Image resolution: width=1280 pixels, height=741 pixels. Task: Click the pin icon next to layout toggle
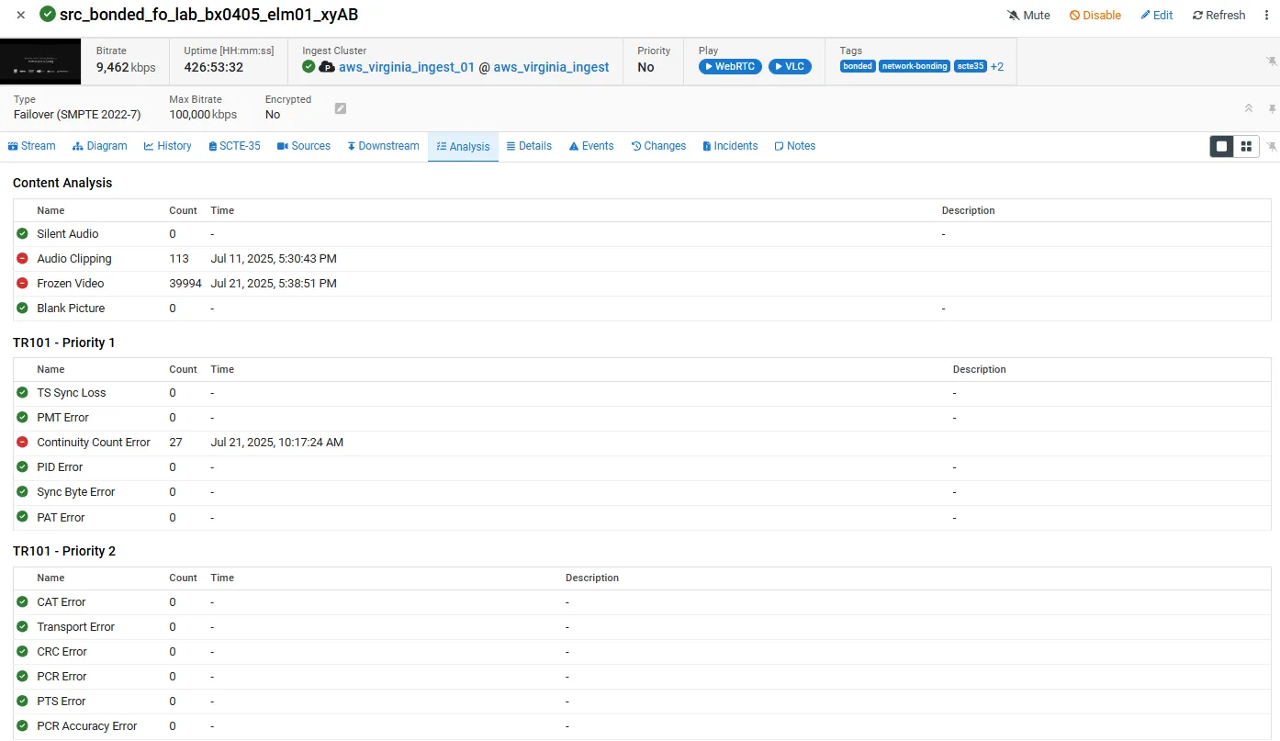(x=1272, y=146)
